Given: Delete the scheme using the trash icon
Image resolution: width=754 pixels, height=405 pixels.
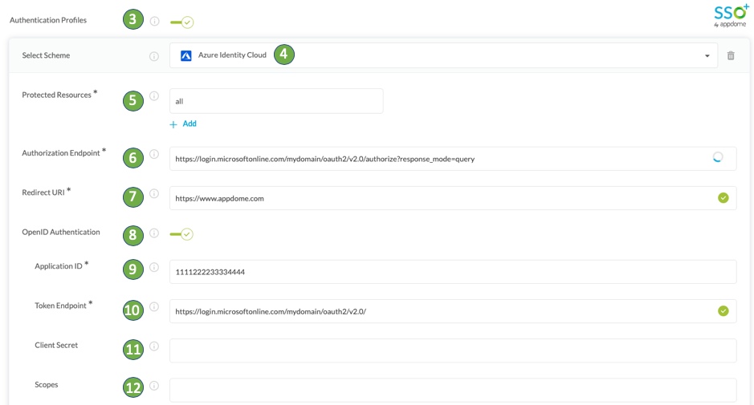Looking at the screenshot, I should click(x=731, y=56).
